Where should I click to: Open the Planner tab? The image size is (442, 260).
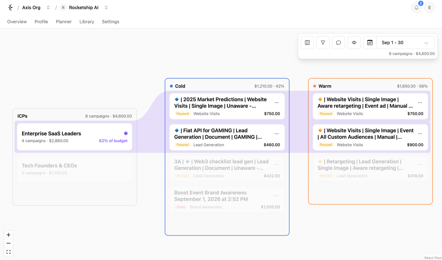click(x=64, y=22)
